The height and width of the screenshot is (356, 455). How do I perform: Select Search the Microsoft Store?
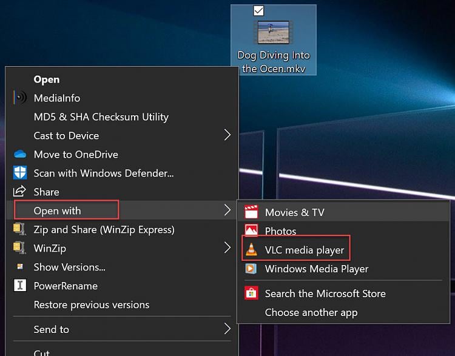click(343, 294)
